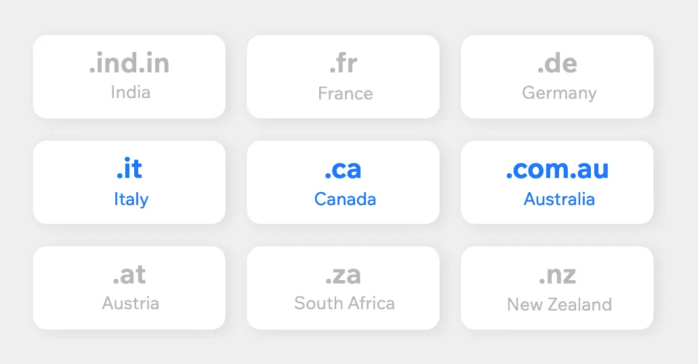The height and width of the screenshot is (364, 698).
Task: Click the Germany country label
Action: pos(559,93)
